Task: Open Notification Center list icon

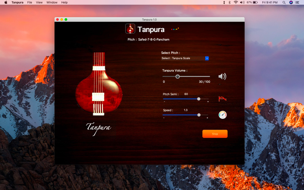Action: (297, 2)
